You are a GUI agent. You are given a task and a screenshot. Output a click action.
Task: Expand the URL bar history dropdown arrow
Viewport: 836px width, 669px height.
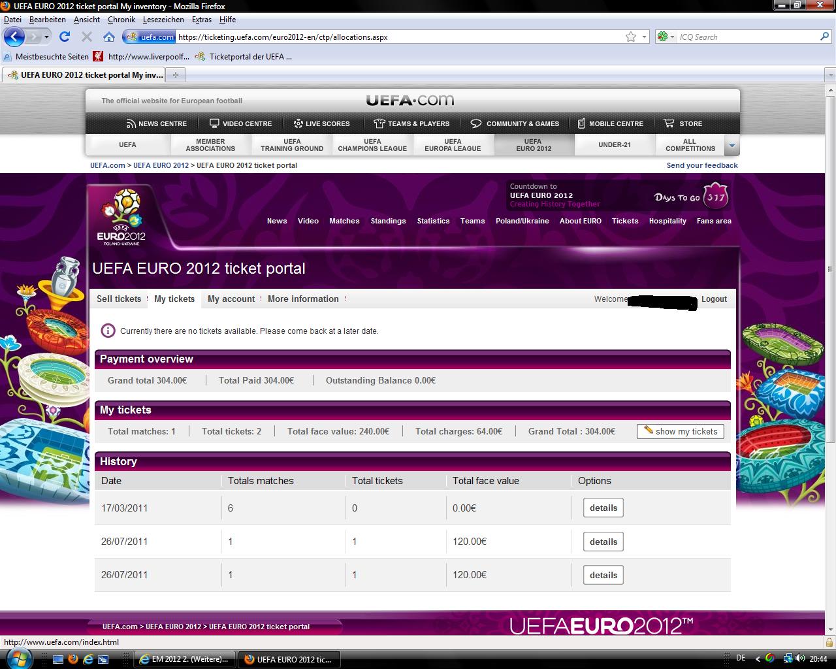(x=645, y=37)
